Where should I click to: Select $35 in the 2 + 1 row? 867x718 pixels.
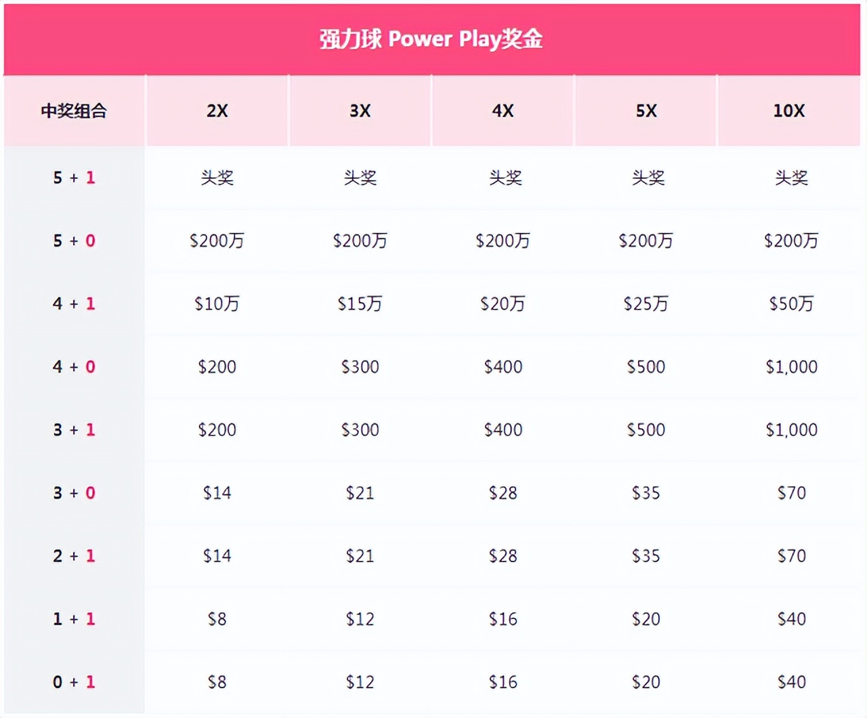(x=646, y=556)
